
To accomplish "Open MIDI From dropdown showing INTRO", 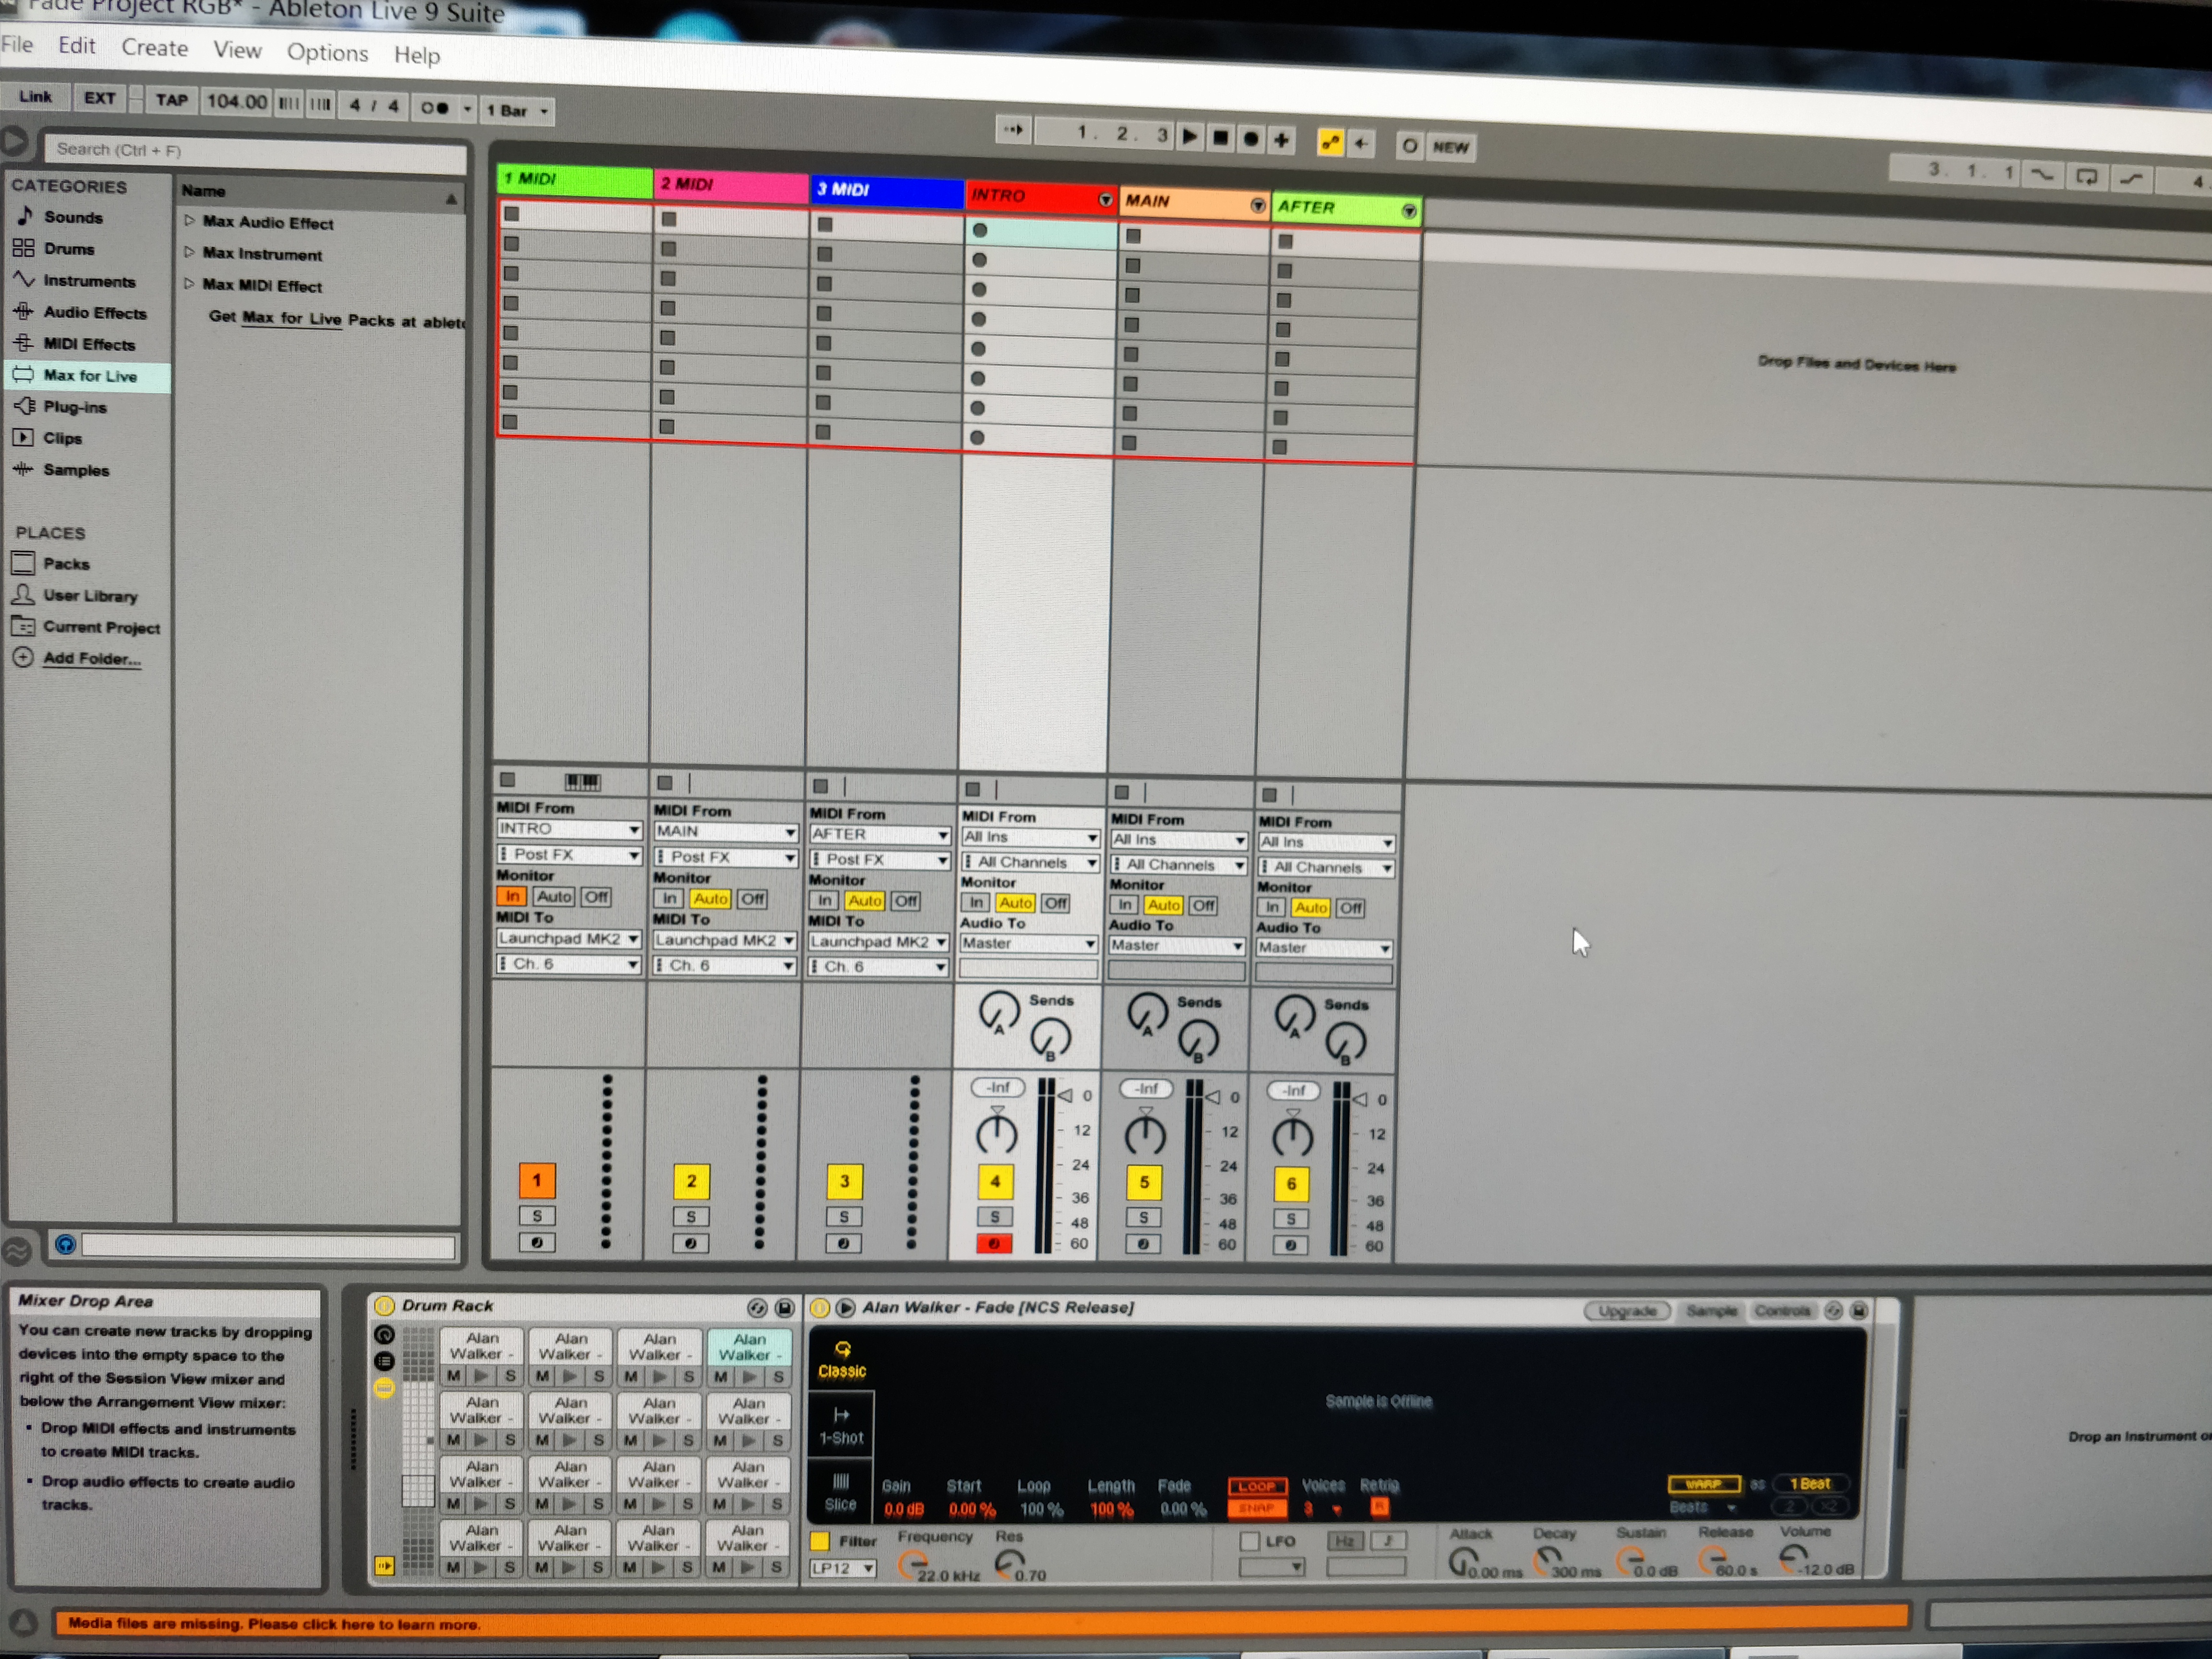I will tap(569, 829).
